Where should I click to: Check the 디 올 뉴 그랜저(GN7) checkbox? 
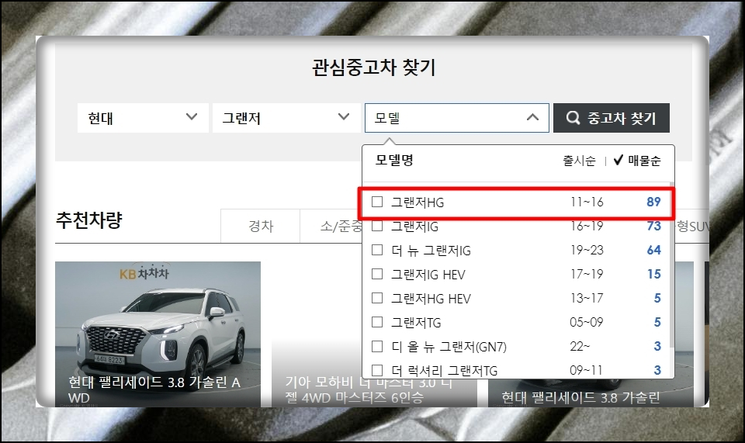pyautogui.click(x=377, y=346)
